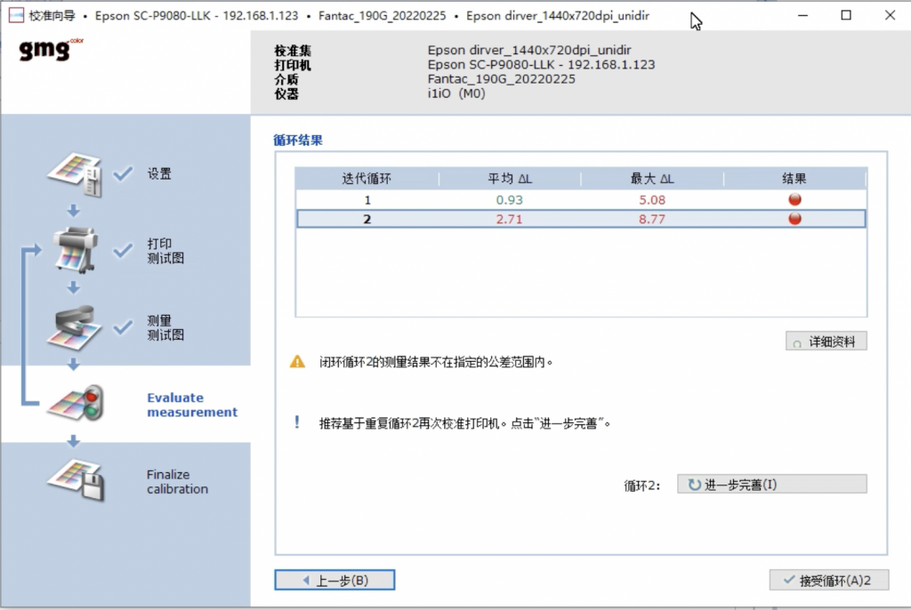Viewport: 911px width, 610px height.
Task: Click the Fantac_190G_20220225 media value in header
Action: pyautogui.click(x=502, y=79)
